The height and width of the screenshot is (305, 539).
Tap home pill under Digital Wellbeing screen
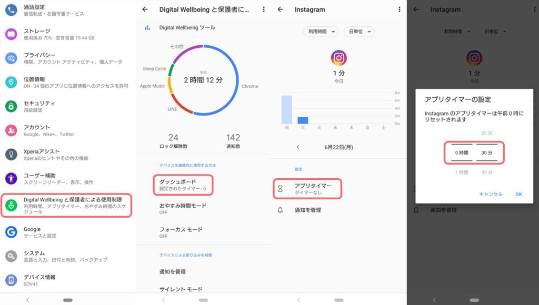[x=204, y=300]
